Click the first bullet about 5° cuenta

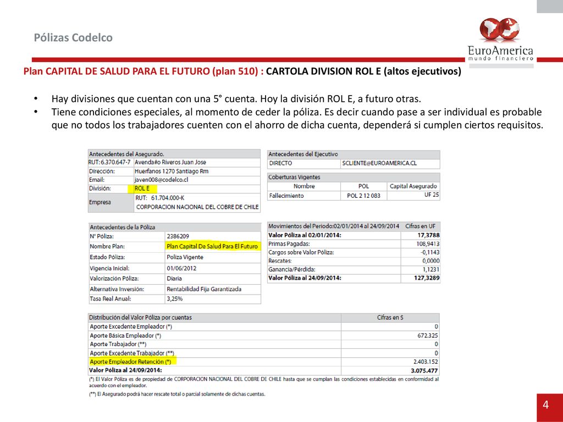pos(236,99)
